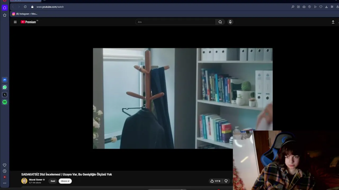Reload the current page

click(25, 7)
